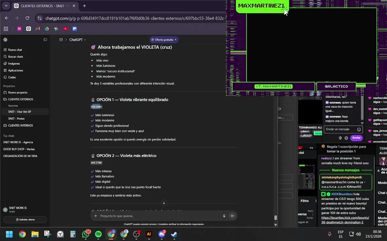Close the CLIENTES EXTERNOS browser tab
The height and width of the screenshot is (241, 387).
click(74, 6)
